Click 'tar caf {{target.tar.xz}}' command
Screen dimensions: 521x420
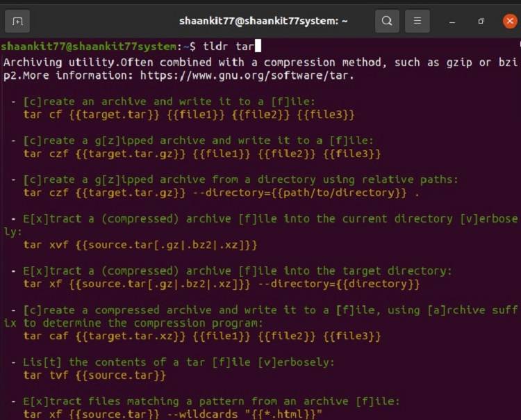[104, 336]
